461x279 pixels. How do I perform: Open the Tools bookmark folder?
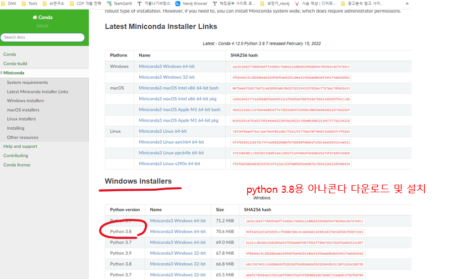point(29,4)
